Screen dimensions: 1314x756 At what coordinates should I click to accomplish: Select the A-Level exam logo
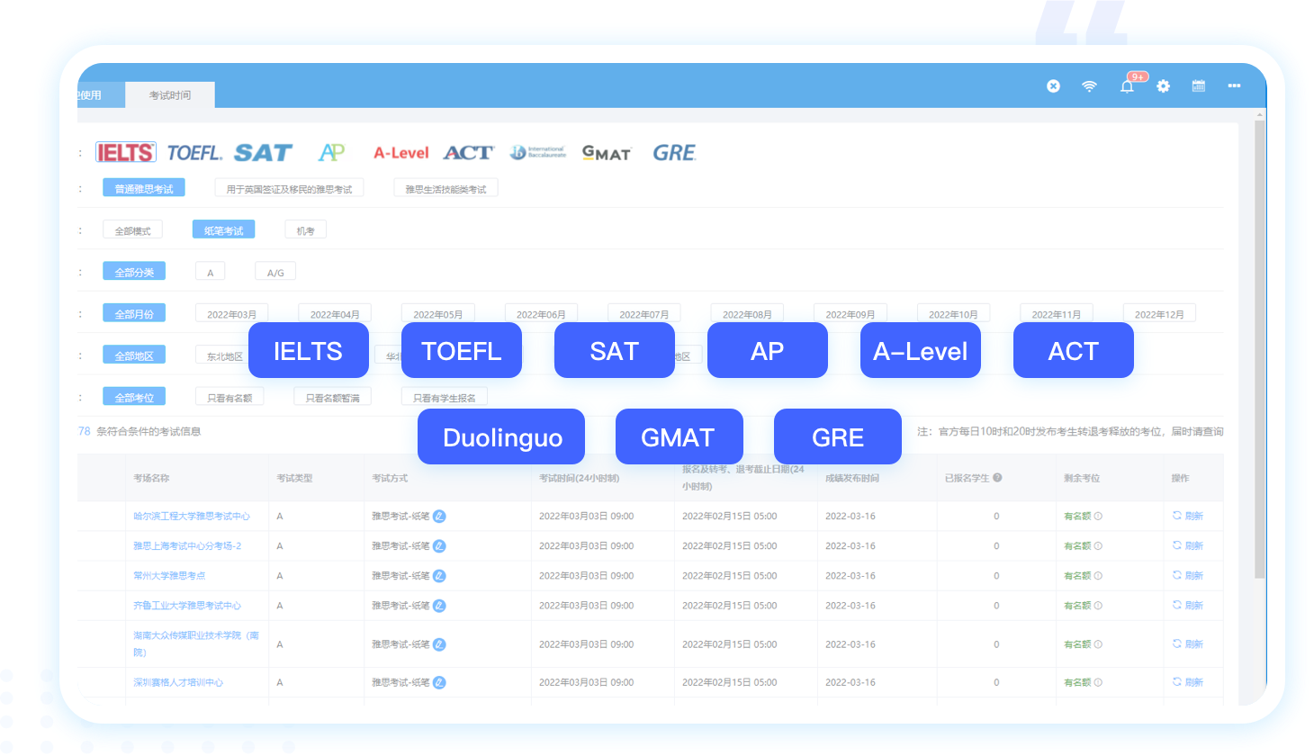[x=401, y=153]
